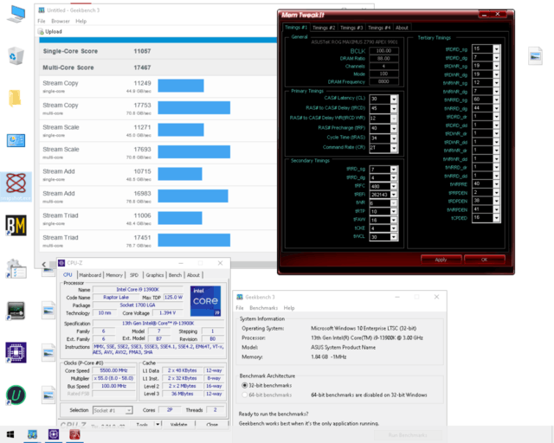Open the yellow folder desktop icon
Image resolution: width=554 pixels, height=443 pixels.
15,99
